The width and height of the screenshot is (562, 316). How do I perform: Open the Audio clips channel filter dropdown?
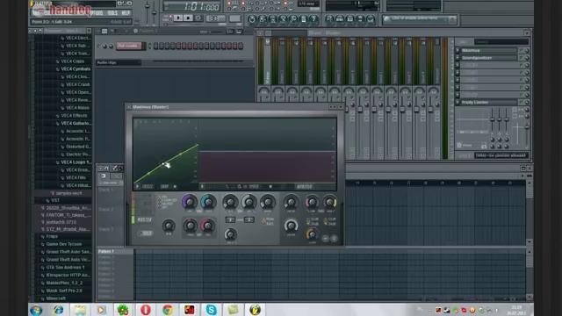(x=119, y=62)
